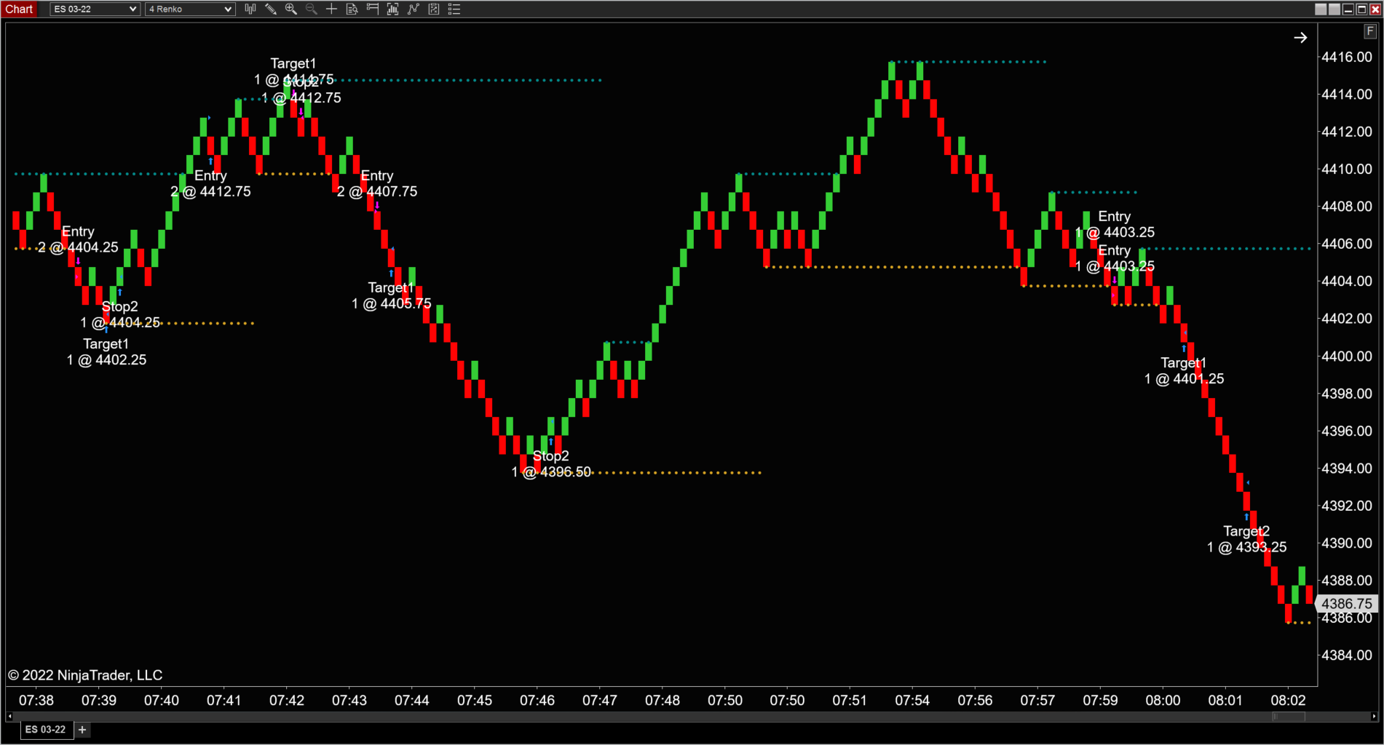This screenshot has height=745, width=1384.
Task: Open the ES 03-22 instrument dropdown
Action: [x=95, y=9]
